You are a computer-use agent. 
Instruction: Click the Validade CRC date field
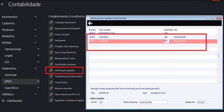(x=202, y=102)
